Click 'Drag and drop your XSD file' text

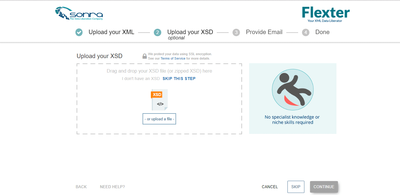(159, 71)
